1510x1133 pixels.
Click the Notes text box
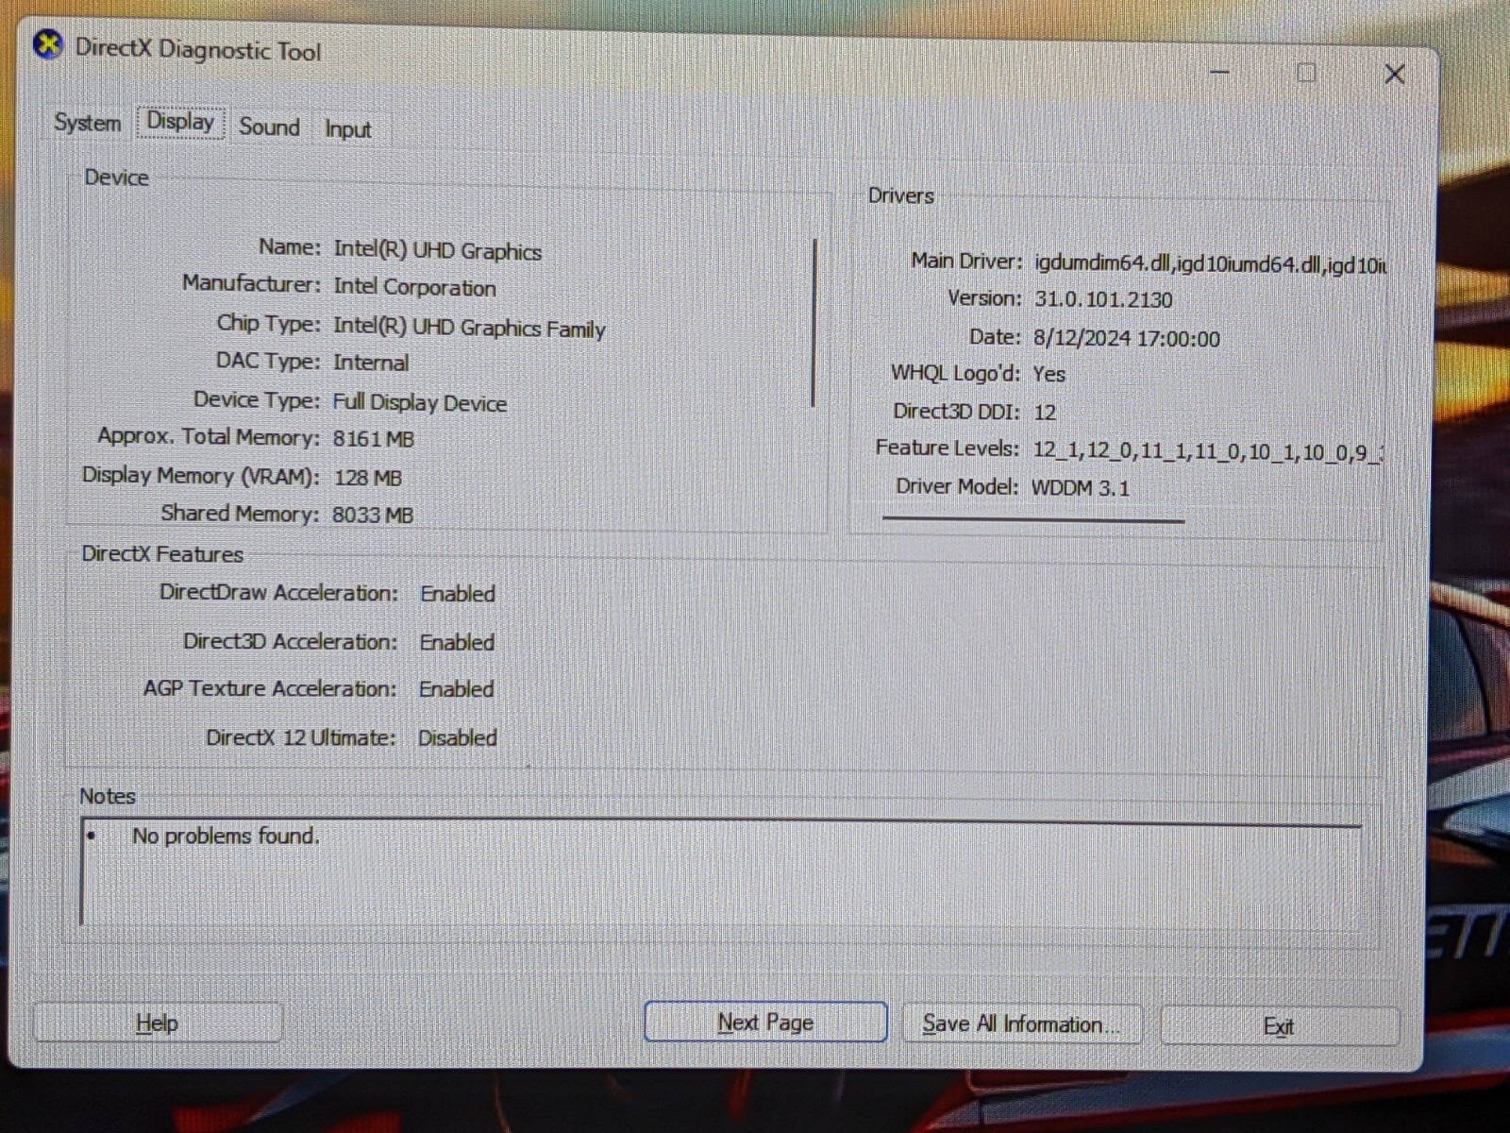[721, 873]
